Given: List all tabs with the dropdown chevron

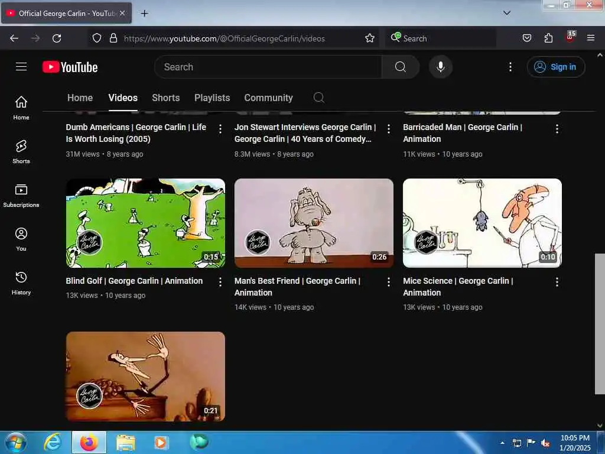Looking at the screenshot, I should coord(507,13).
